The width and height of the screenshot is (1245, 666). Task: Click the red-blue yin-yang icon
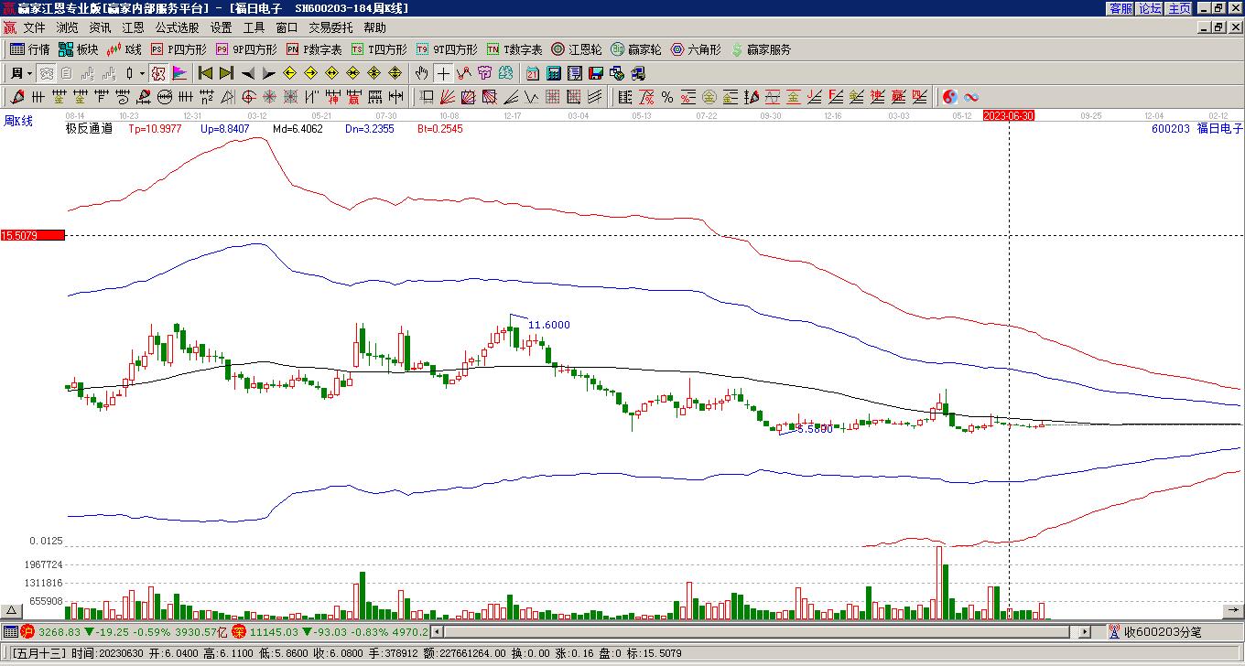[x=950, y=97]
